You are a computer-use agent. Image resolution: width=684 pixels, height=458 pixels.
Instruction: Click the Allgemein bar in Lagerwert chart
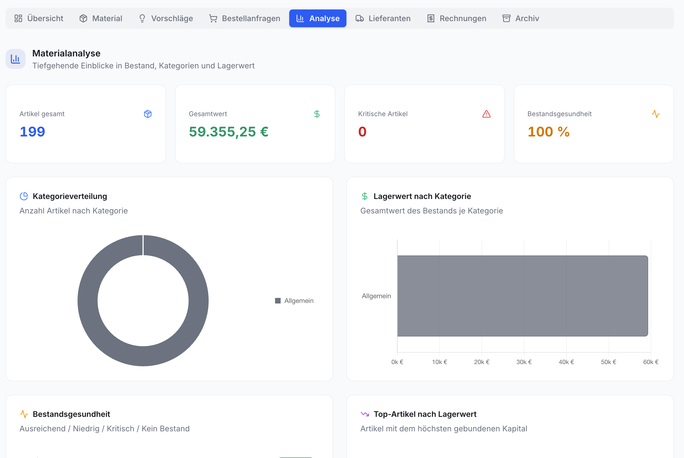click(x=523, y=296)
